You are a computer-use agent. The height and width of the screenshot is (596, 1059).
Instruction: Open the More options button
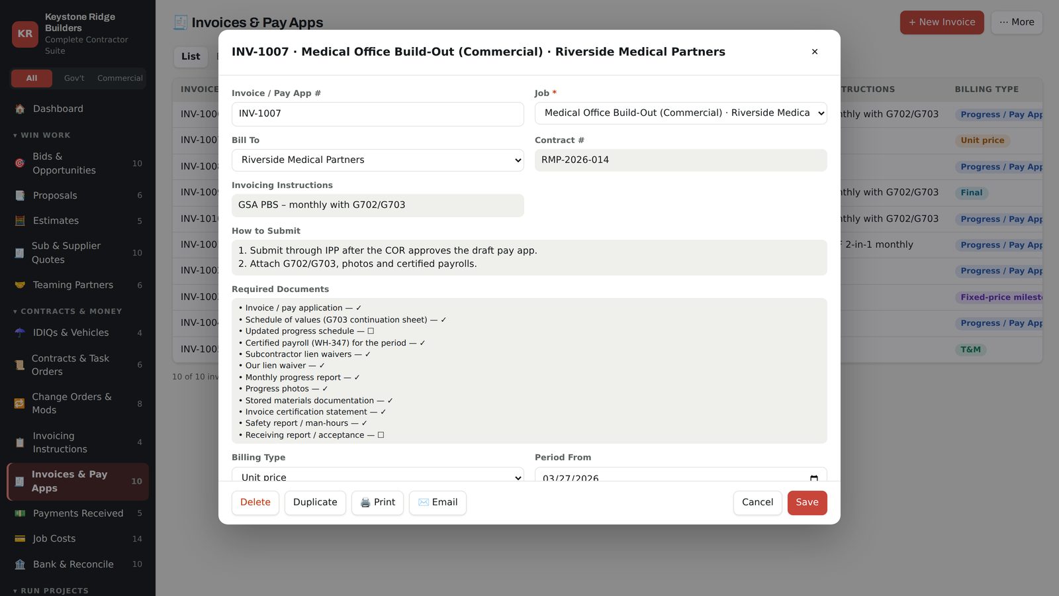(x=1017, y=23)
